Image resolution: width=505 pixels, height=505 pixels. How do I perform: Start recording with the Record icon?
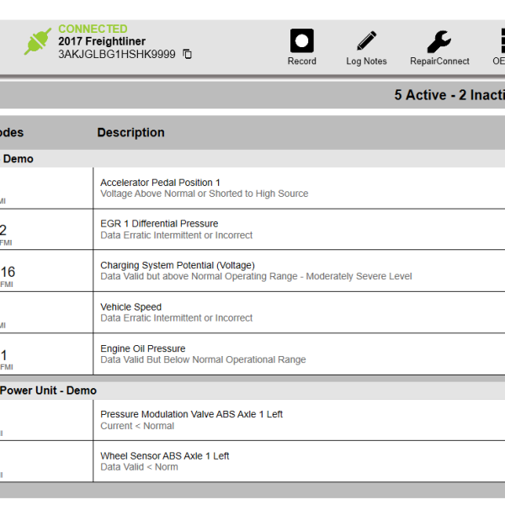301,41
